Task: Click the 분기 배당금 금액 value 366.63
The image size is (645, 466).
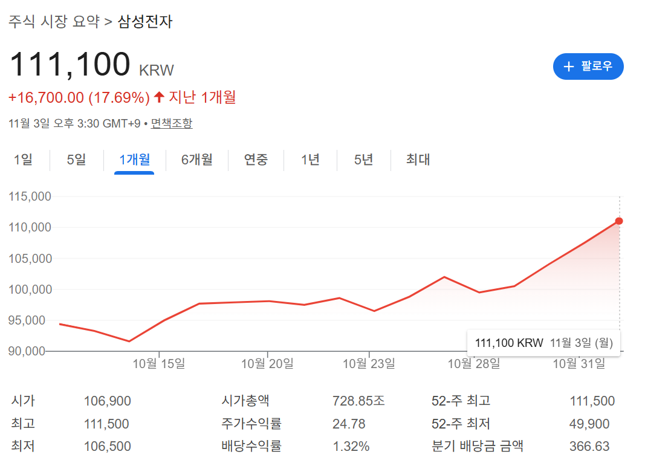Action: 589,446
